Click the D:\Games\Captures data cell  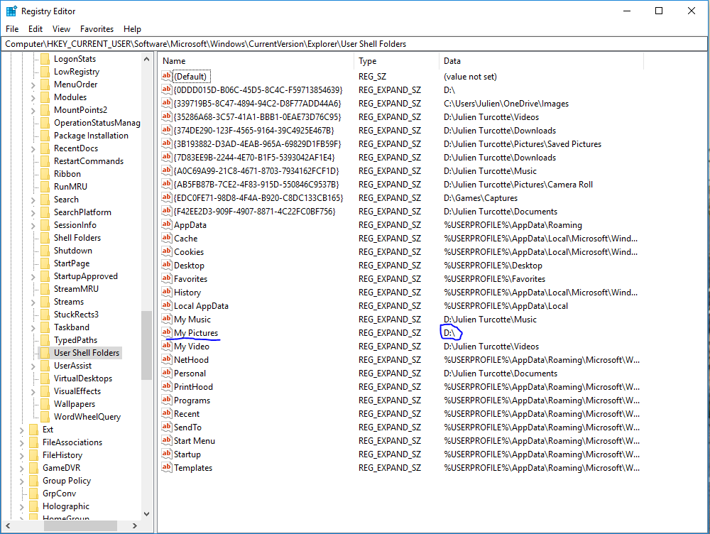[x=481, y=197]
